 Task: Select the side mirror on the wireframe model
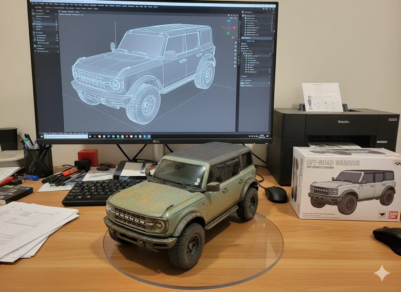170,55
